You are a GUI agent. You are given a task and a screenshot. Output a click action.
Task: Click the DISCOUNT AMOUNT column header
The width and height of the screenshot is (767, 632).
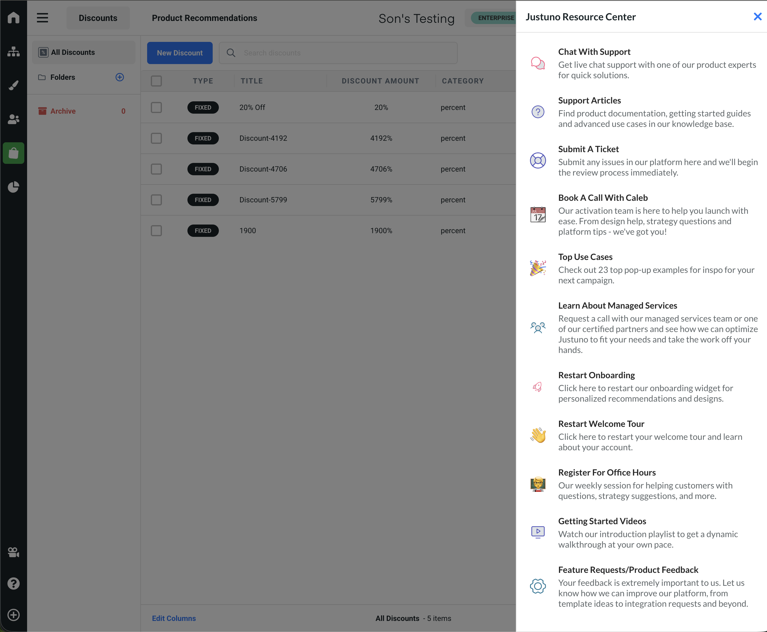[381, 81]
